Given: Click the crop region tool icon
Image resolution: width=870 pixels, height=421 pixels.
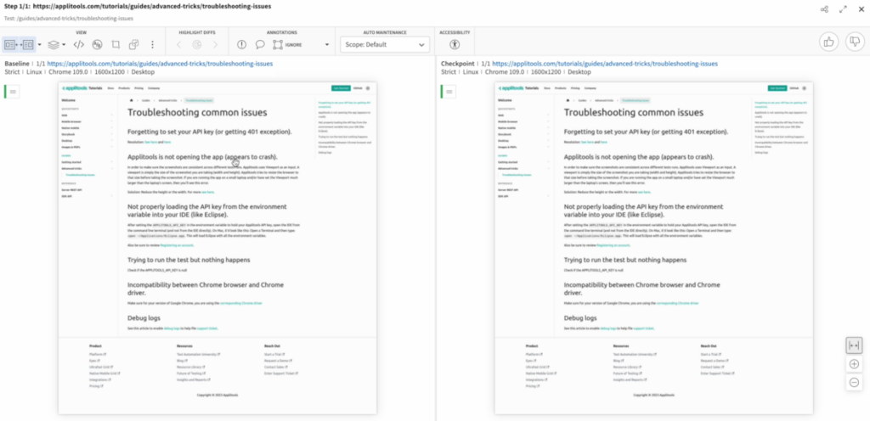Looking at the screenshot, I should coord(116,44).
